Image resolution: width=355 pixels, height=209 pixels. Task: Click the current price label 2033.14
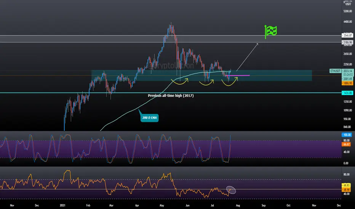tap(347, 71)
